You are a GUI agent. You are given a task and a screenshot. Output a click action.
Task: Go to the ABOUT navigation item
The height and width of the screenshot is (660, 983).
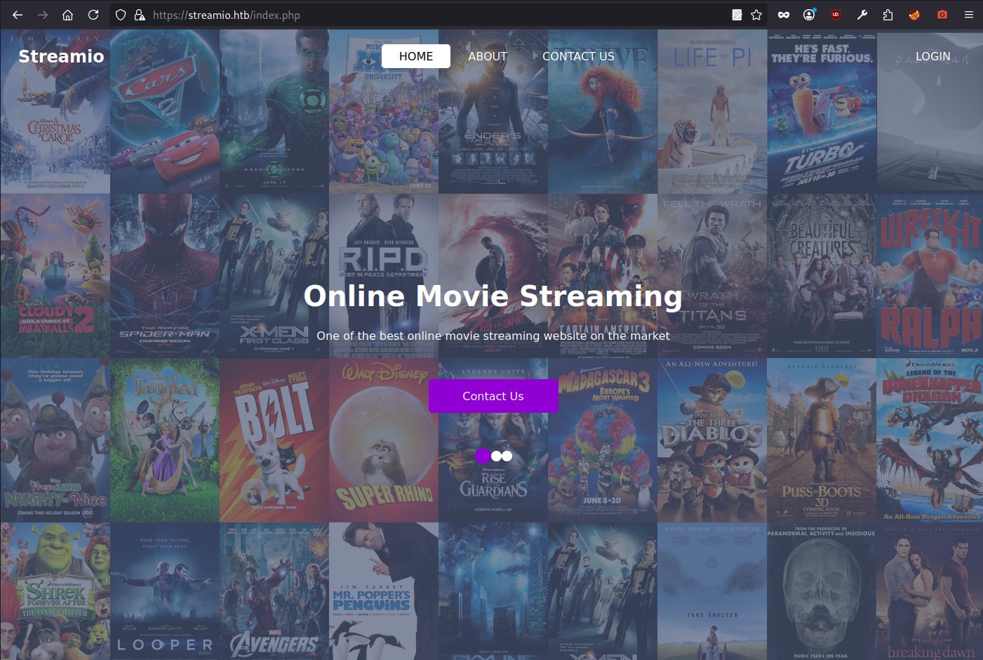click(488, 56)
